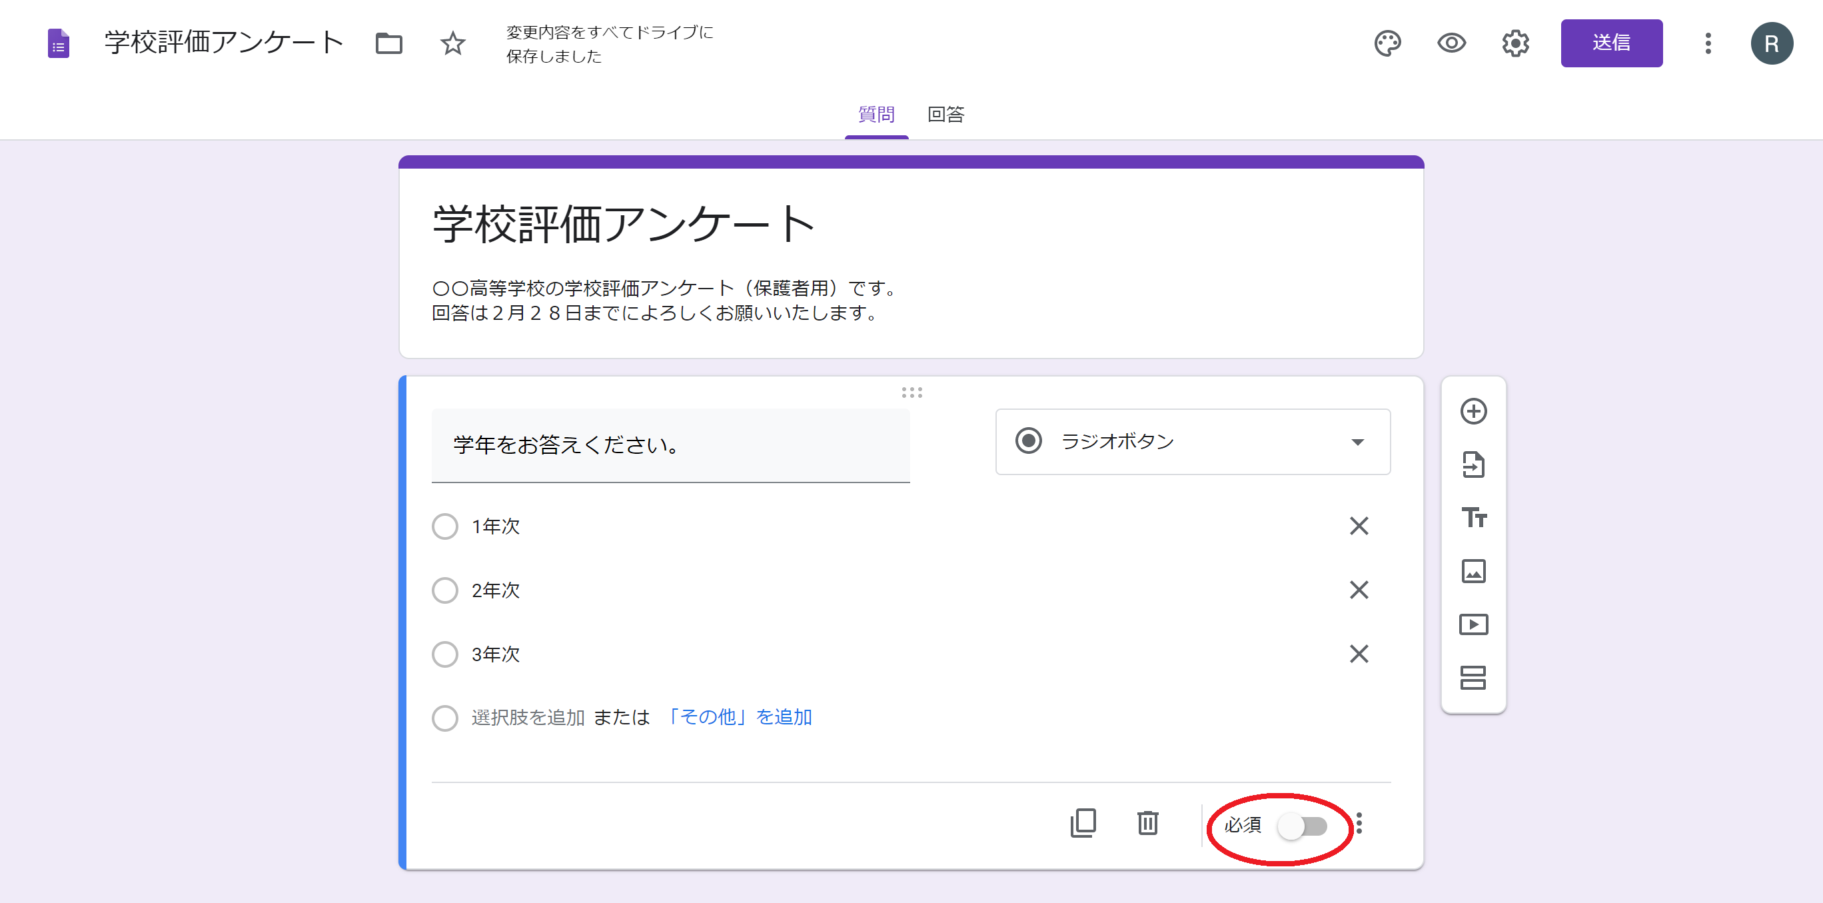This screenshot has height=903, width=1823.
Task: Star the form
Action: 452,43
